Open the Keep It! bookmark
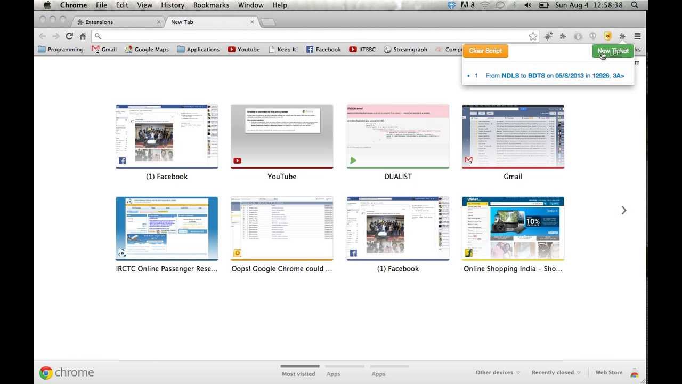This screenshot has height=384, width=682. click(283, 50)
